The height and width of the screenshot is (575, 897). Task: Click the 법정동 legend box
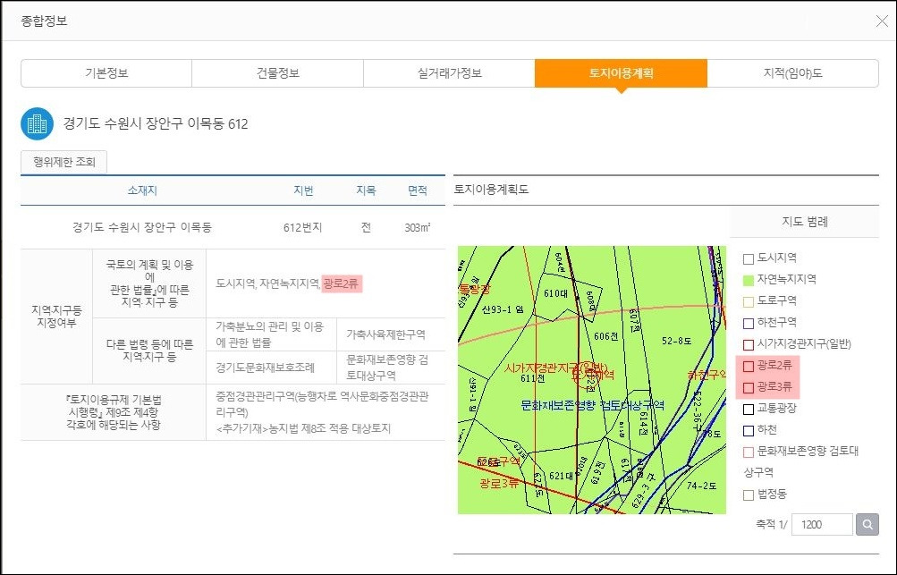point(749,495)
